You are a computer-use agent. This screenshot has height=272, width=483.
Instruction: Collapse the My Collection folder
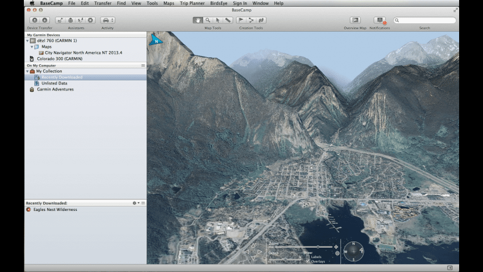tap(28, 71)
